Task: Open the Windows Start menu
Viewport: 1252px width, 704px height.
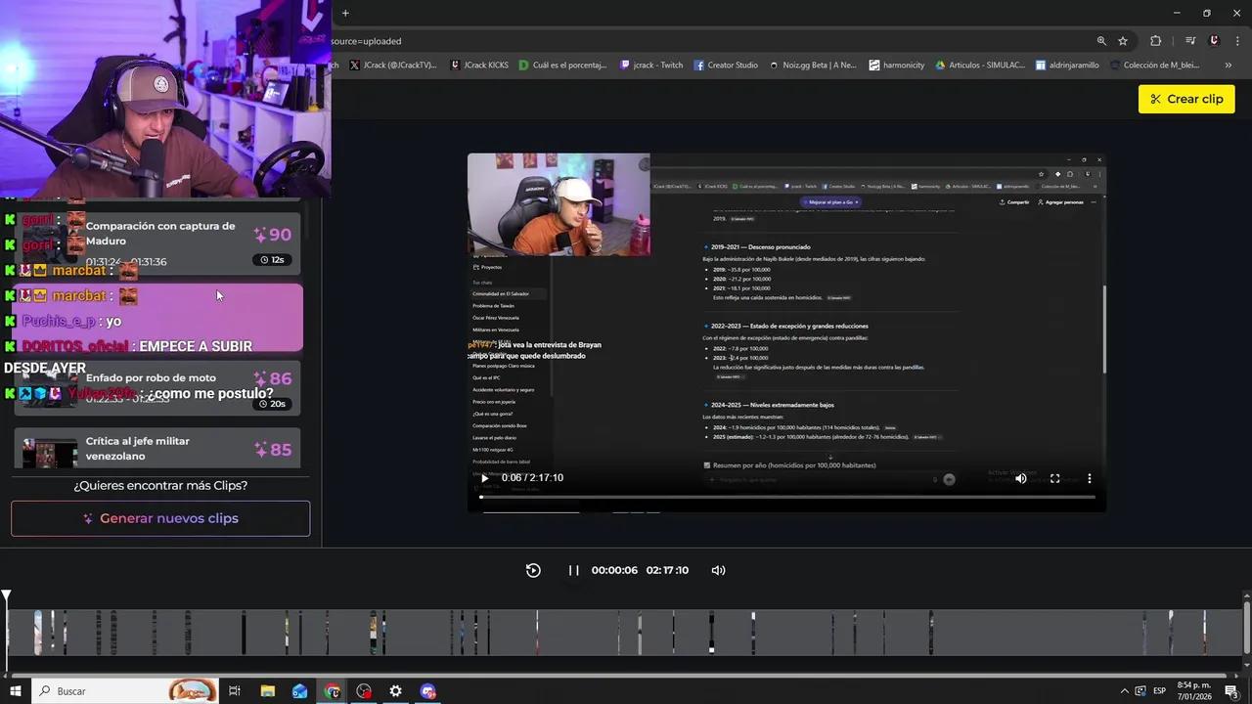Action: click(15, 691)
